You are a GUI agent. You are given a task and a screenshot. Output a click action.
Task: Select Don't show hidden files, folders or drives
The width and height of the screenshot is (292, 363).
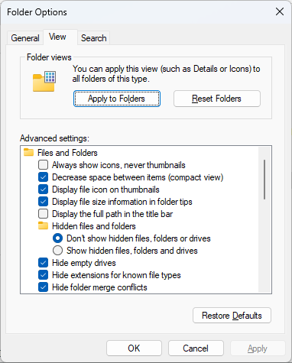click(x=57, y=238)
